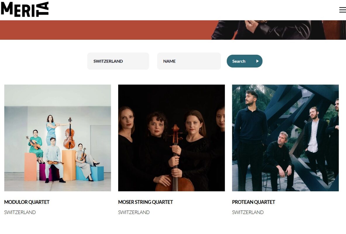This screenshot has width=346, height=234.
Task: Click the Search button
Action: (x=245, y=61)
